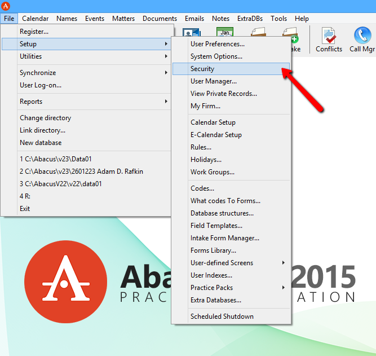This screenshot has width=376, height=356.
Task: Open the Documents menu
Action: pyautogui.click(x=160, y=19)
